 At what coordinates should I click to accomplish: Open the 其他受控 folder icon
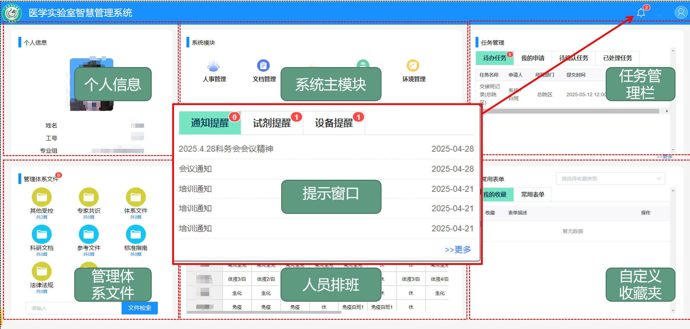tap(42, 197)
